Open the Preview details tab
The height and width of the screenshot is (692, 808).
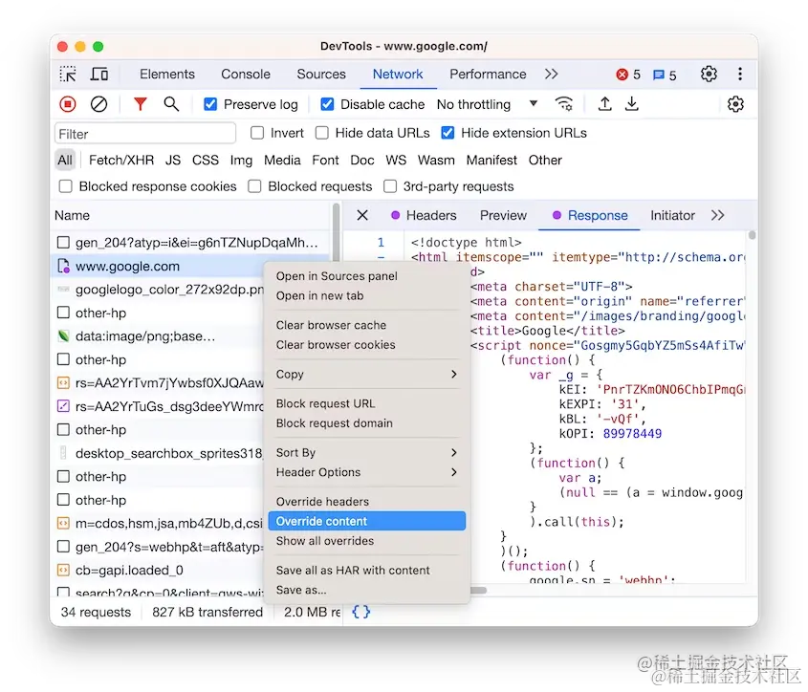click(503, 215)
